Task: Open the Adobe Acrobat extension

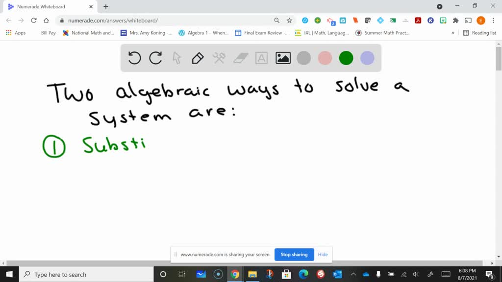Action: [418, 21]
